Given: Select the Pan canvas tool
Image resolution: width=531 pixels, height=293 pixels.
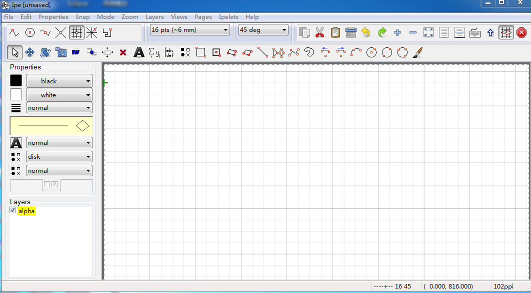Looking at the screenshot, I should 107,52.
